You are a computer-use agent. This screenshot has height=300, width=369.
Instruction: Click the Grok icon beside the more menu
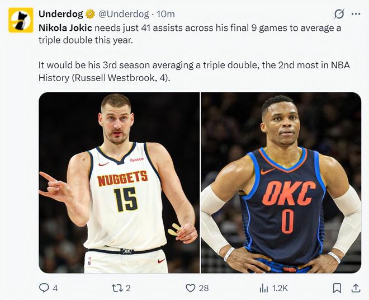[338, 14]
